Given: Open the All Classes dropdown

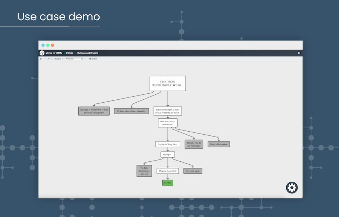Looking at the screenshot, I should coord(73,59).
